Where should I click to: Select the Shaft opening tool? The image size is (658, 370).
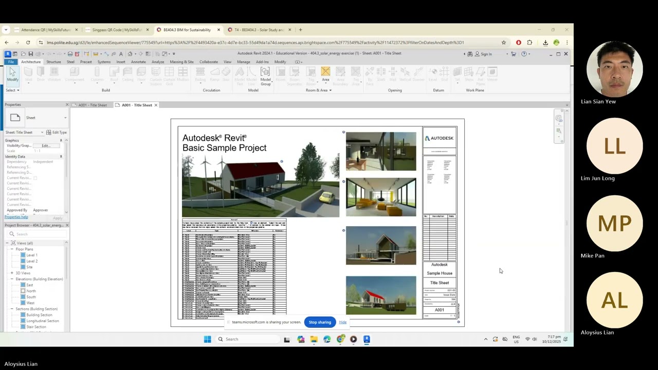tap(381, 75)
